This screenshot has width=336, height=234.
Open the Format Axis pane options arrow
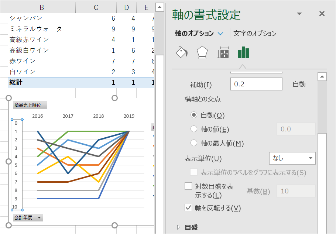[299, 14]
